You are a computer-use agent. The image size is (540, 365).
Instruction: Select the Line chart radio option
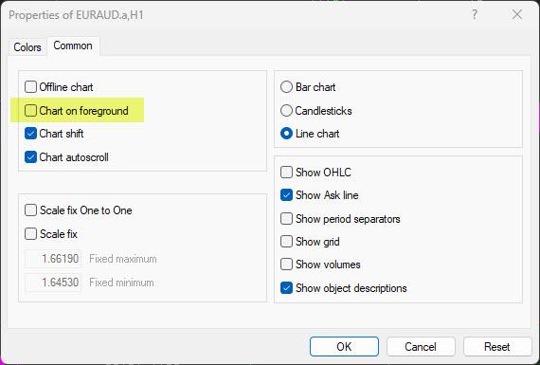tap(286, 134)
